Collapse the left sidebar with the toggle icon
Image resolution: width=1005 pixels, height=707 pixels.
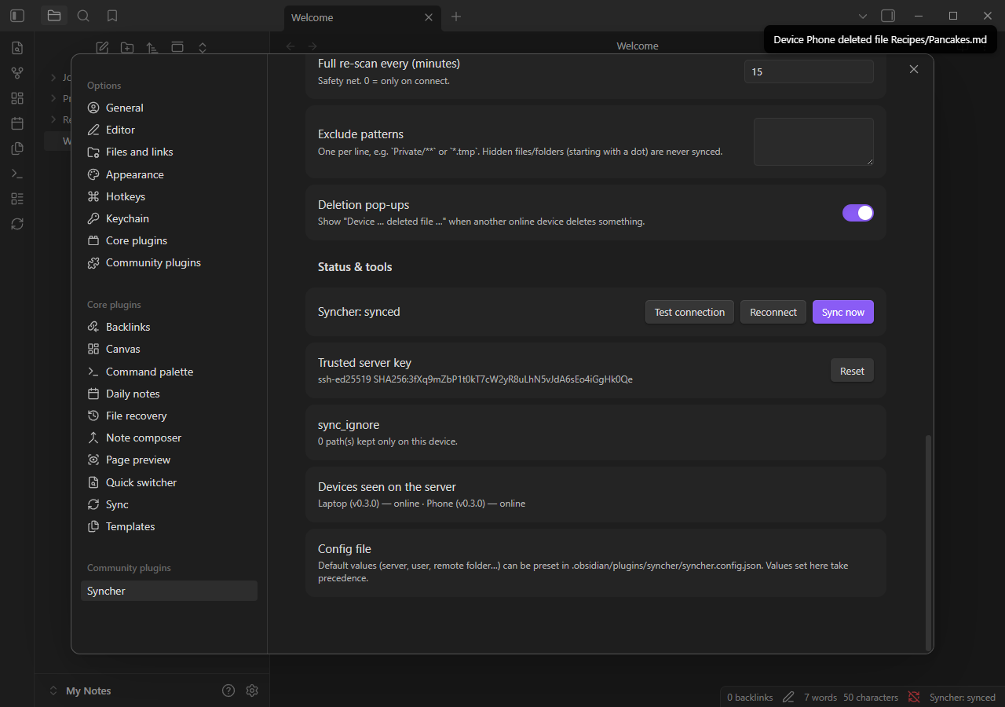(17, 16)
